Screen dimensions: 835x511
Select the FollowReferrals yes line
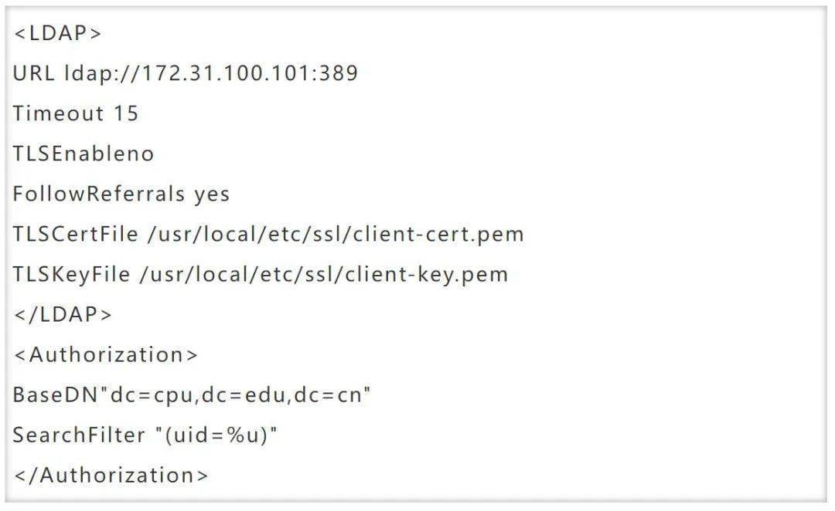[x=121, y=194]
